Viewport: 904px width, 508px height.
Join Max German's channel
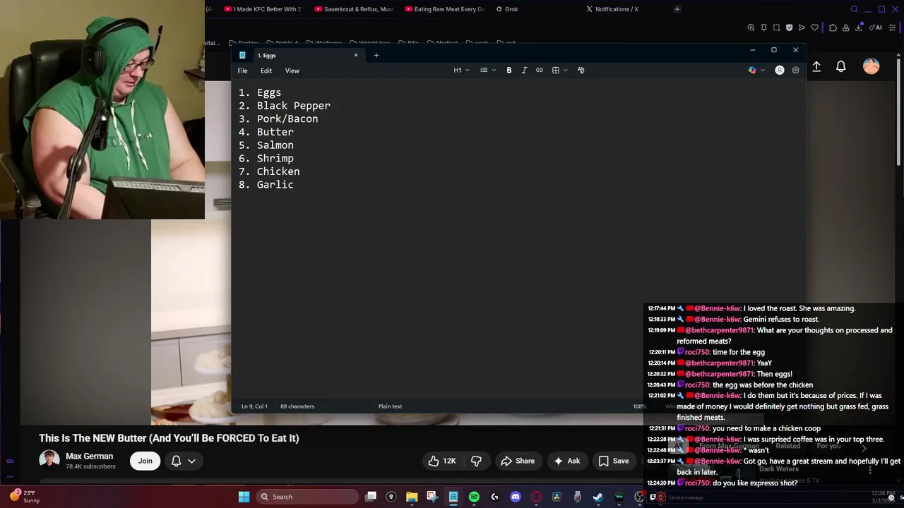pyautogui.click(x=145, y=461)
